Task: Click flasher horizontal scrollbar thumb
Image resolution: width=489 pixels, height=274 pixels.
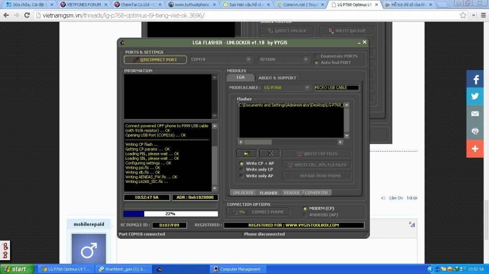Action: tap(257, 142)
